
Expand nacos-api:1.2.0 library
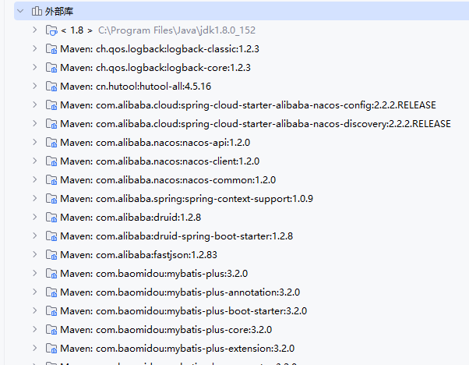click(35, 142)
